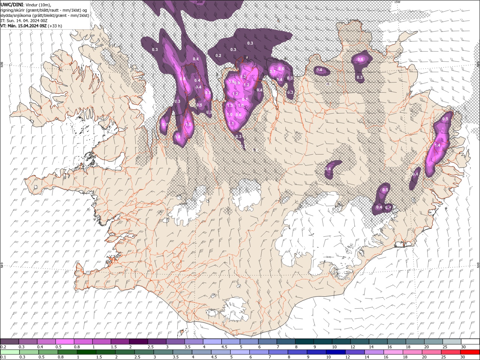Select the bottom legend swatch between 3 and 3.5
This screenshot has width=480, height=360.
point(163,352)
